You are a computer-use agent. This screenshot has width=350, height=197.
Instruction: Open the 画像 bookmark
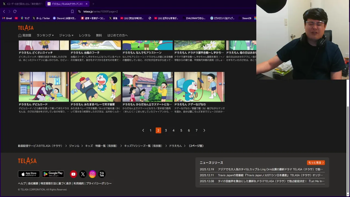[x=113, y=18]
